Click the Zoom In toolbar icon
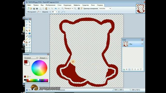The width and height of the screenshot is (166, 93). coord(75,9)
